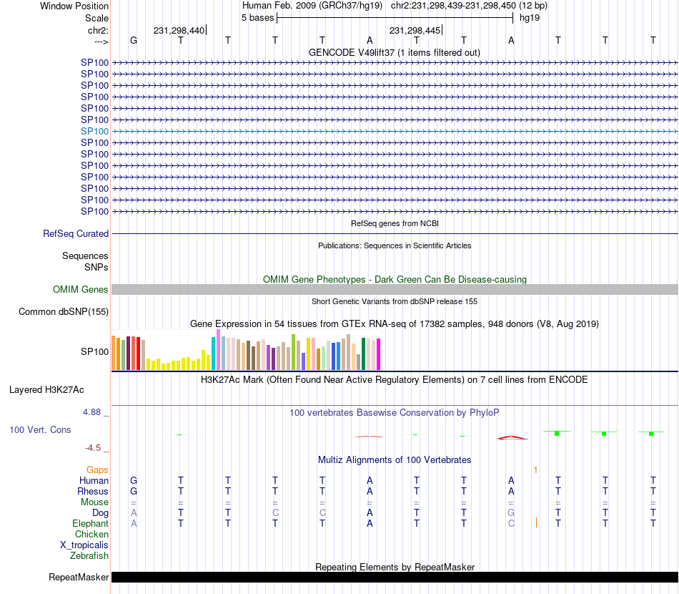Viewport: 679px width, 594px height.
Task: Click the Layered H3K27Ac track label
Action: pyautogui.click(x=46, y=390)
